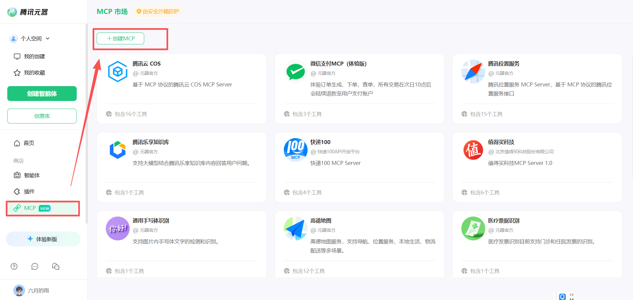Click the blue Q icon at bottom right

pyautogui.click(x=562, y=297)
